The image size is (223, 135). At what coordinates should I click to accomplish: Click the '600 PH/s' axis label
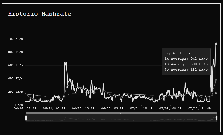(15, 65)
